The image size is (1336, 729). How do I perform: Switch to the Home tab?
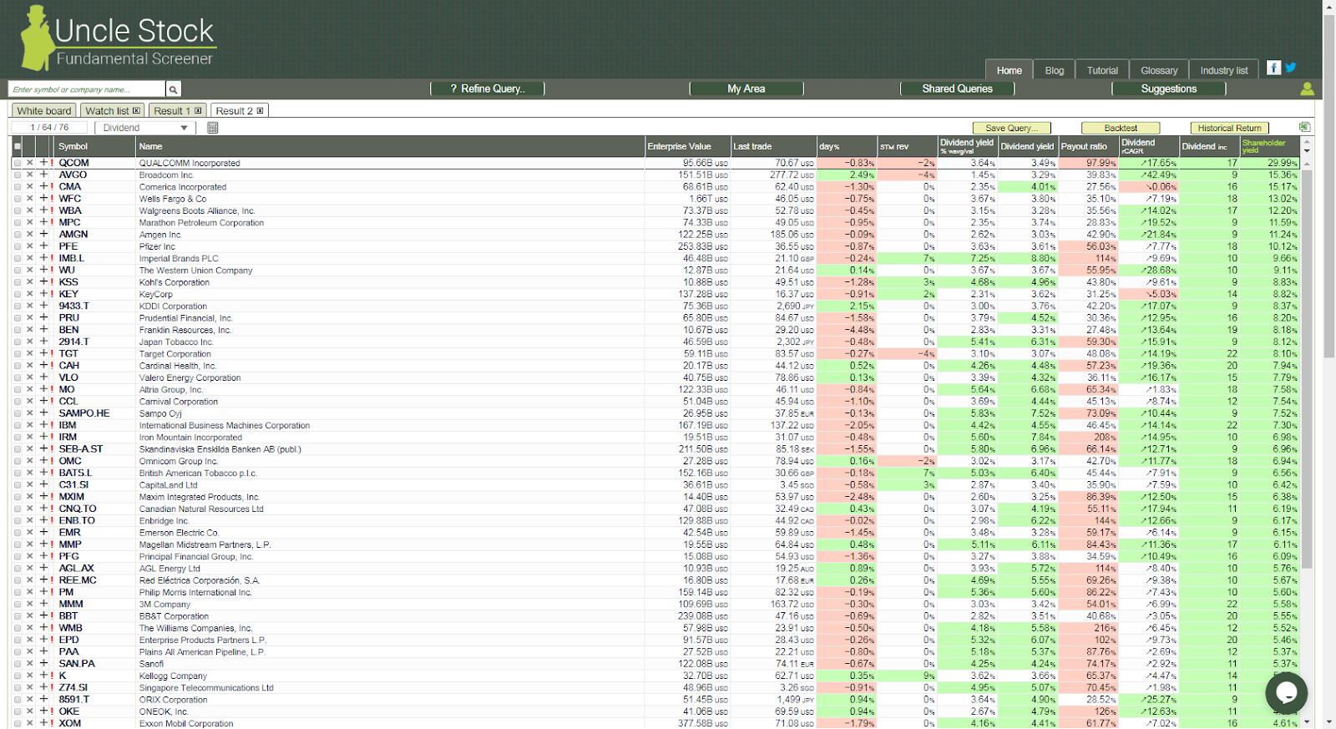1009,70
